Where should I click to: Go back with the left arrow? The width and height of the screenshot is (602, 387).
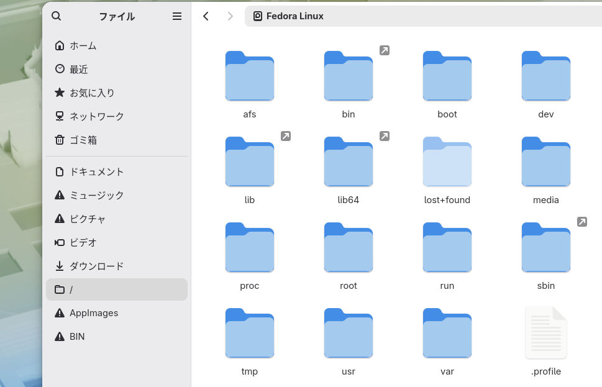coord(206,16)
